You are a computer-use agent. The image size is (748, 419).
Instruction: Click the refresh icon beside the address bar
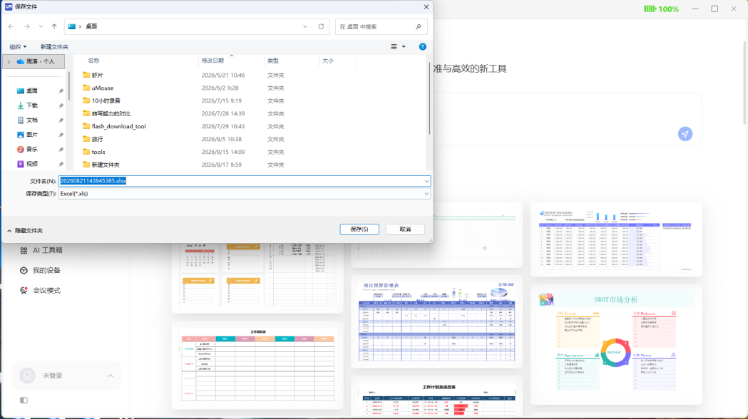click(x=321, y=26)
